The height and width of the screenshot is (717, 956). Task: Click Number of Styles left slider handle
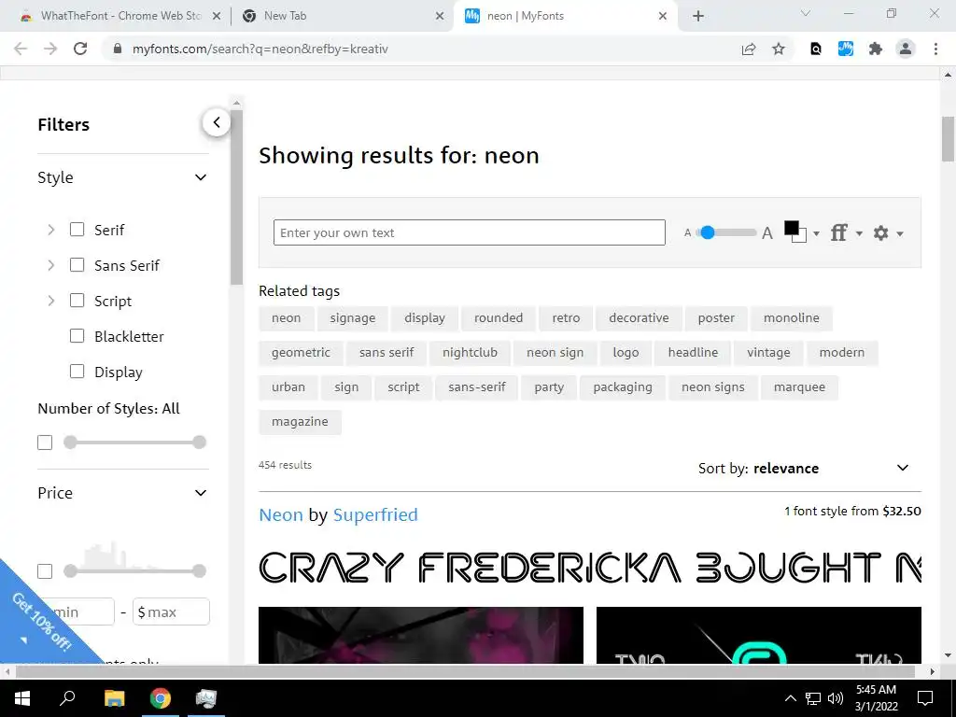[x=70, y=442]
